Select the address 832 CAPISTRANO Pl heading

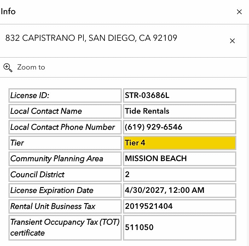[91, 38]
